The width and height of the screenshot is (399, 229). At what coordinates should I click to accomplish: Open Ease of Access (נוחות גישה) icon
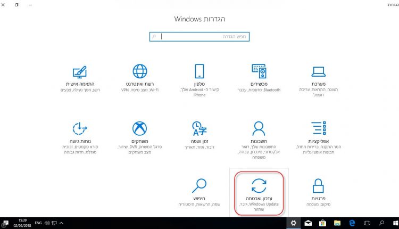[x=80, y=128]
